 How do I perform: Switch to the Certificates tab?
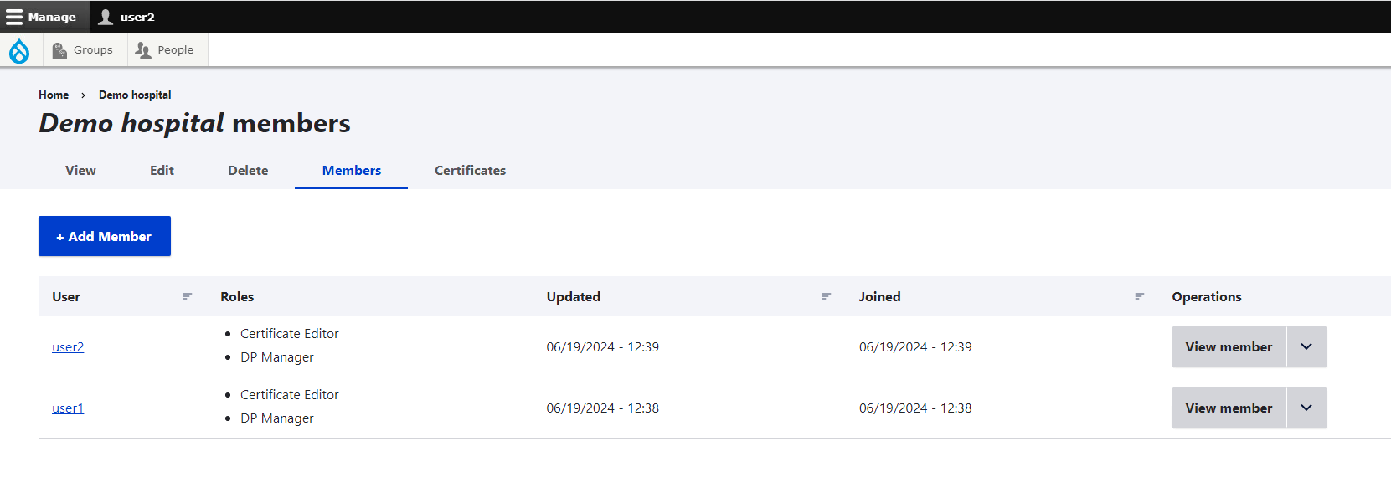click(x=470, y=171)
